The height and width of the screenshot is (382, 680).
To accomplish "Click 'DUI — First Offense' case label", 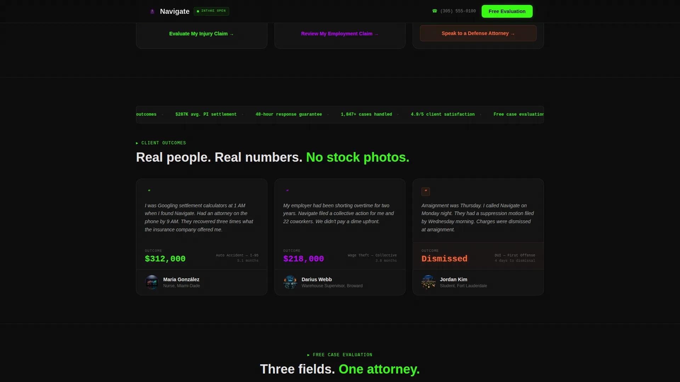I will [515, 255].
